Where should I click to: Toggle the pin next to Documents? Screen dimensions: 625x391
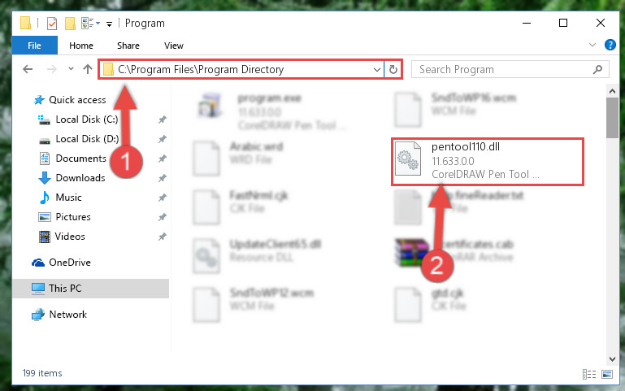[162, 159]
